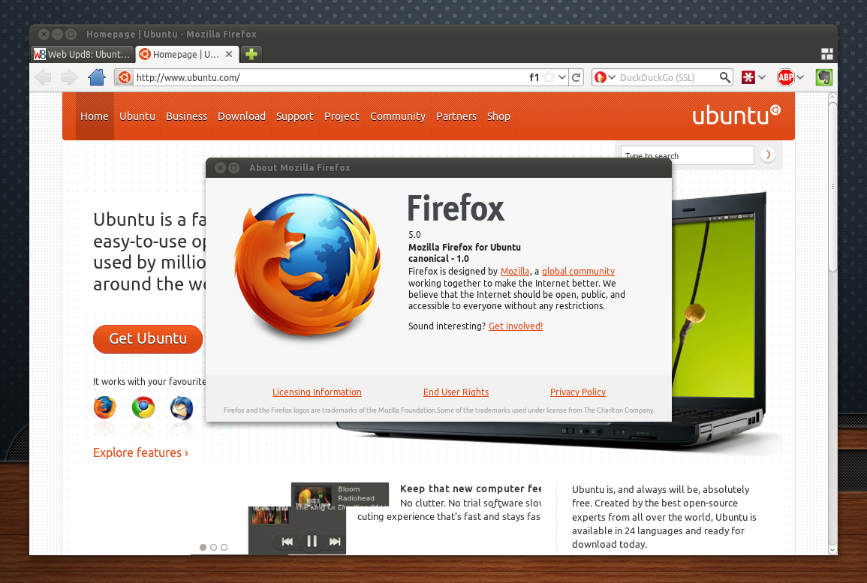The image size is (867, 583).
Task: Skip to previous track in music popup
Action: [x=287, y=542]
